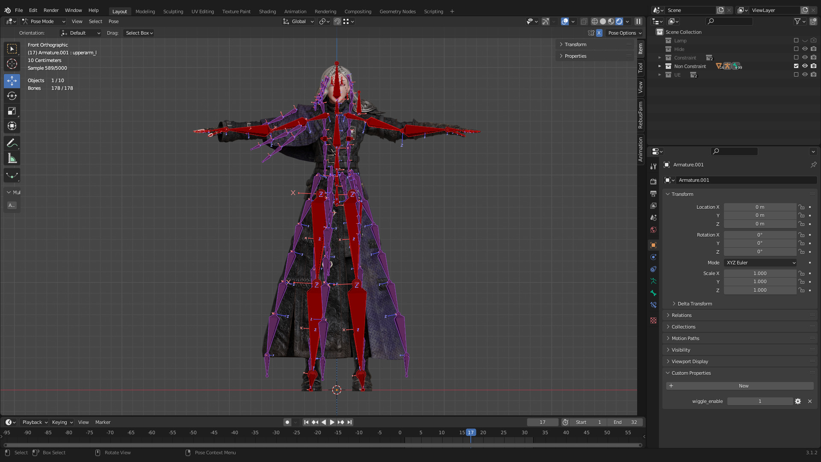Open the File menu

click(x=19, y=10)
